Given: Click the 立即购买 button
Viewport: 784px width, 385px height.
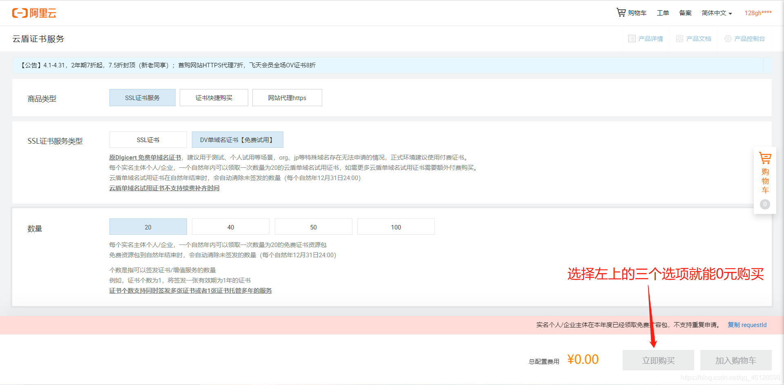Looking at the screenshot, I should (658, 360).
